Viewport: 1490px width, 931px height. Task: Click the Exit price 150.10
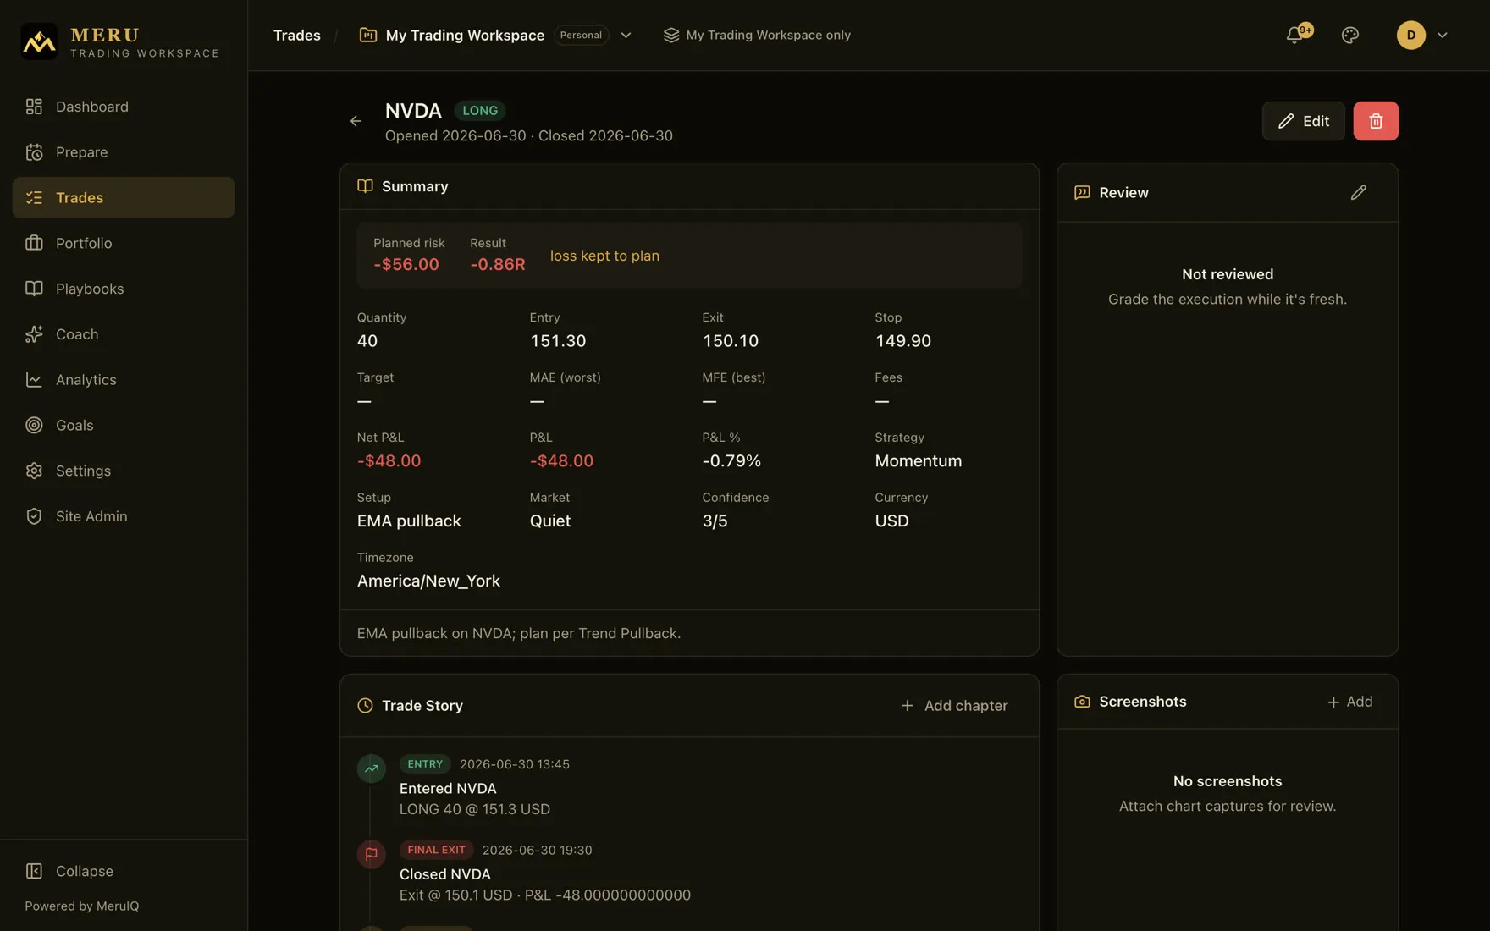click(731, 341)
